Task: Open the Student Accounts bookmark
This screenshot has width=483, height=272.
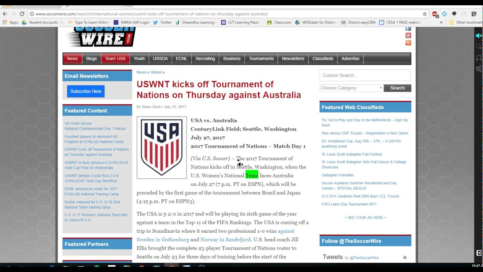Action: pos(42,22)
